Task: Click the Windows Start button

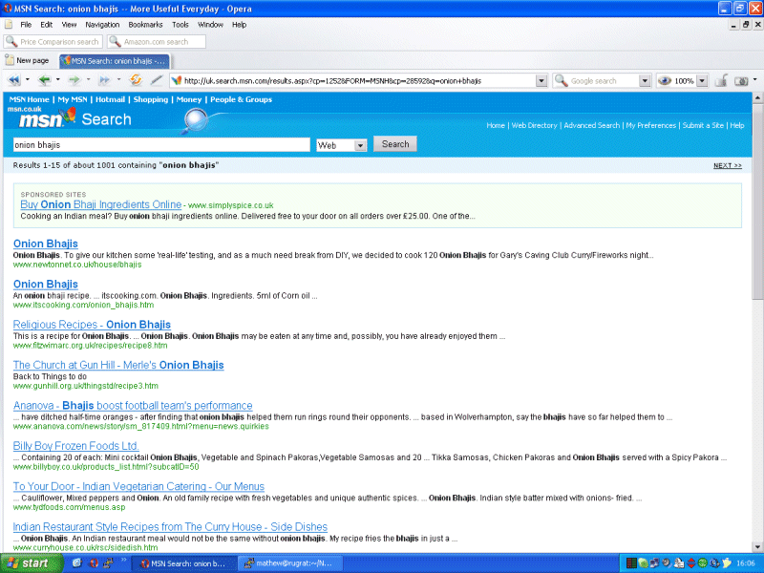Action: 27,563
